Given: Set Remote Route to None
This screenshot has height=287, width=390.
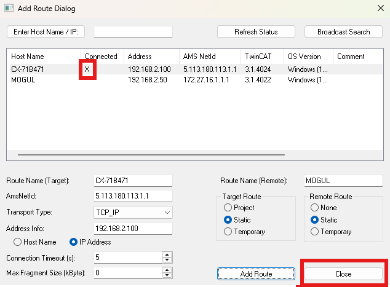Looking at the screenshot, I should (316, 208).
